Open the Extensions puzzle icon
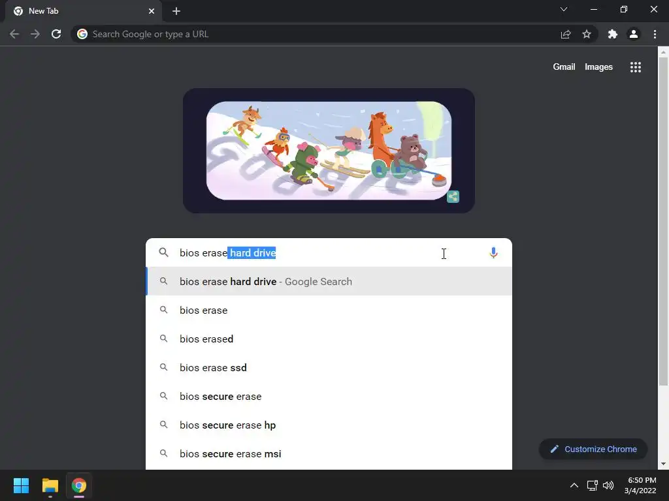 613,34
